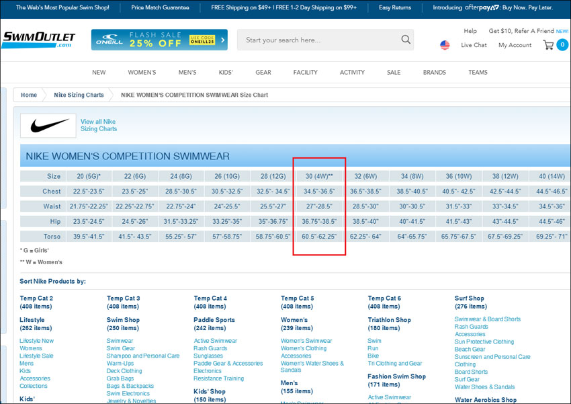Click the Help link
Screen dimensions: 571x404
pos(470,31)
